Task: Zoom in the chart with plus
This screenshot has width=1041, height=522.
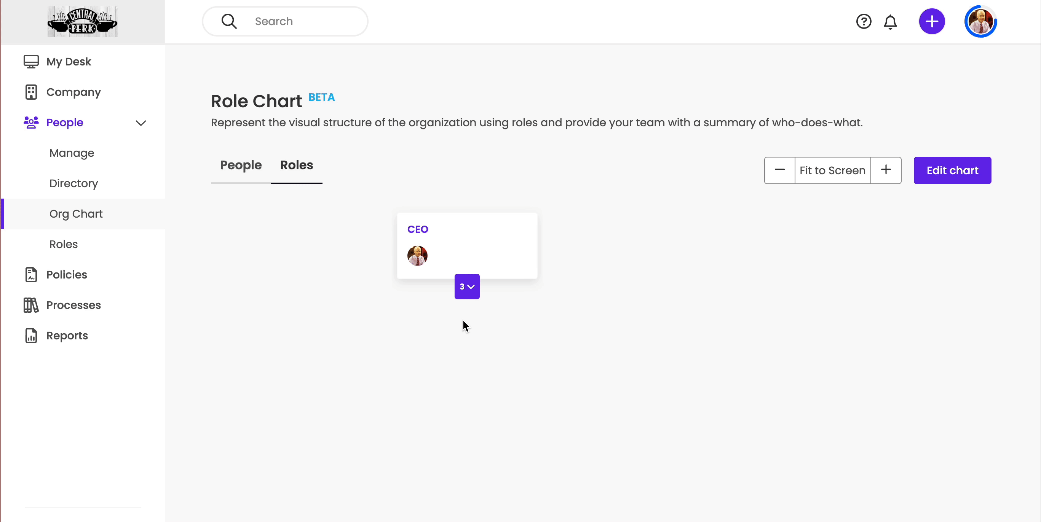Action: (x=886, y=170)
